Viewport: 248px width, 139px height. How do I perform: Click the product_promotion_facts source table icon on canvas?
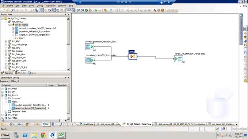tap(90, 47)
